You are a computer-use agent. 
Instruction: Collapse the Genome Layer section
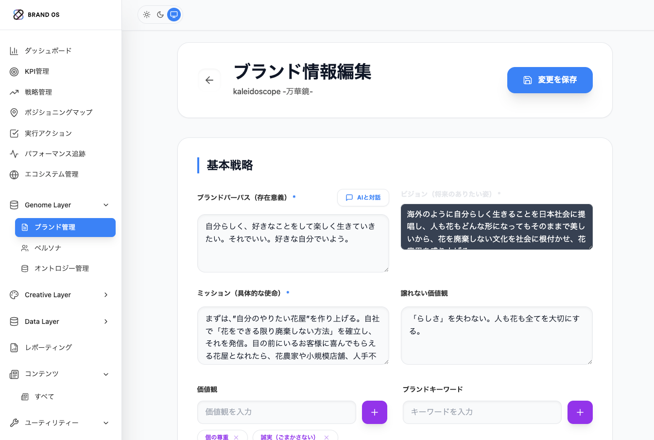click(106, 205)
